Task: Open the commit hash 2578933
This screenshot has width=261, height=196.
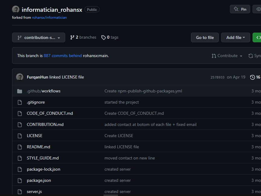Action: pyautogui.click(x=217, y=77)
